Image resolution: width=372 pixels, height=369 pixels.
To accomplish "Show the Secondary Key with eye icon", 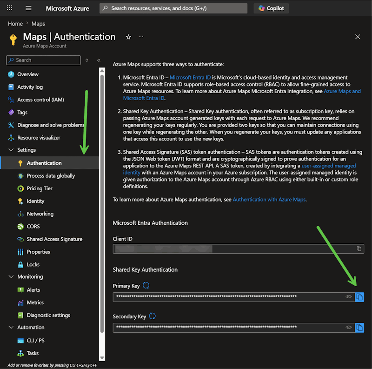I will pos(348,328).
